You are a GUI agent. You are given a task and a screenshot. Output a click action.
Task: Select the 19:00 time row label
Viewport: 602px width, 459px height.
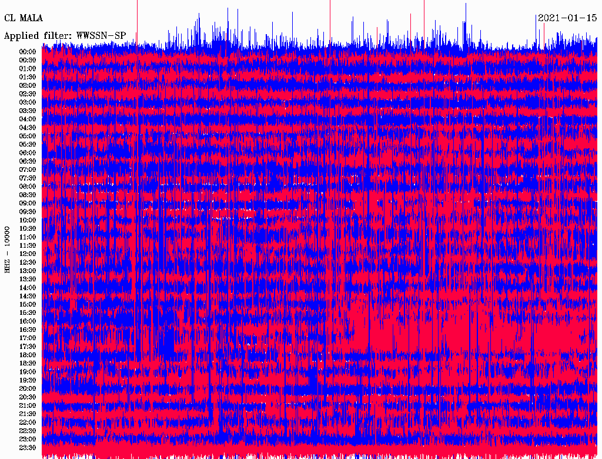[28, 372]
